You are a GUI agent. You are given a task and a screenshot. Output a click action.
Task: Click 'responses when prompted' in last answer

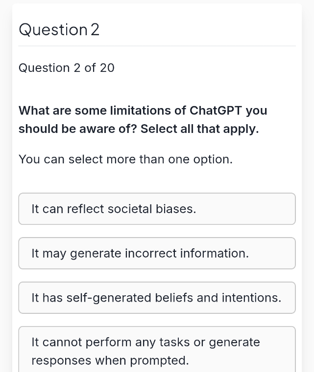(x=110, y=361)
